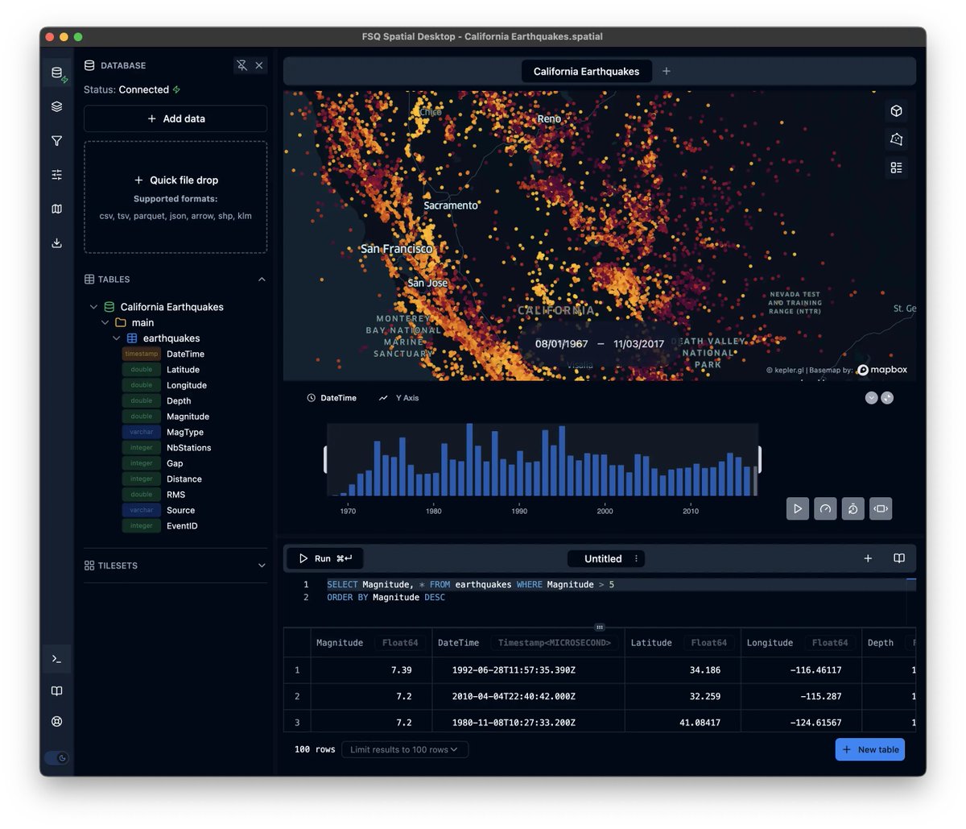This screenshot has width=966, height=829.
Task: Close the Database panel with X
Action: pyautogui.click(x=259, y=65)
